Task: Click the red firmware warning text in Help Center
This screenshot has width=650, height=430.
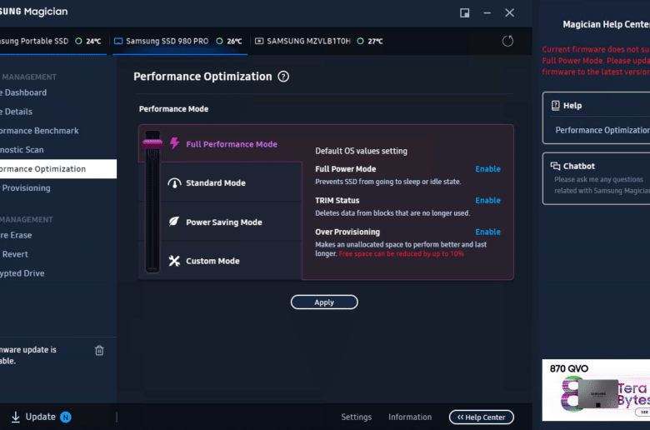Action: tap(596, 61)
